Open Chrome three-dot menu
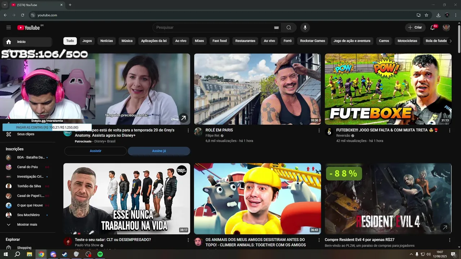The image size is (461, 259). [x=456, y=15]
